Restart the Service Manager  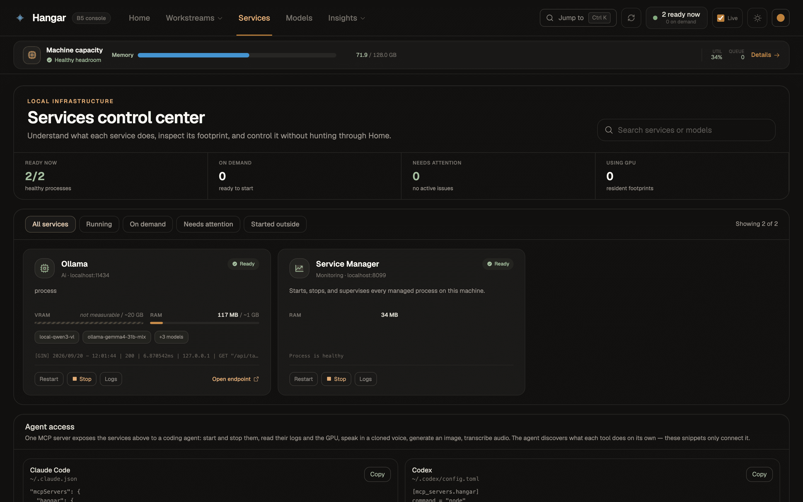click(303, 379)
